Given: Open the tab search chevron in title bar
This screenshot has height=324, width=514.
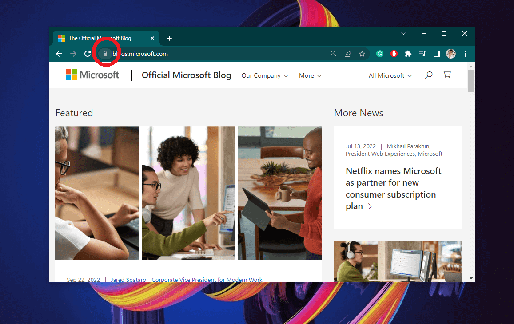Looking at the screenshot, I should pyautogui.click(x=403, y=33).
